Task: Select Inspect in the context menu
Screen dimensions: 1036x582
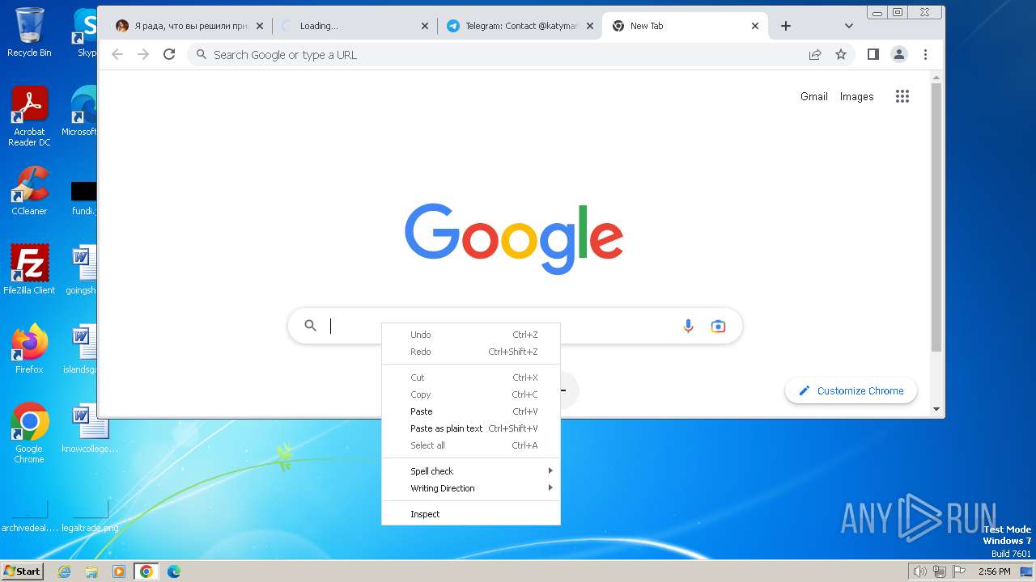Action: [471, 514]
